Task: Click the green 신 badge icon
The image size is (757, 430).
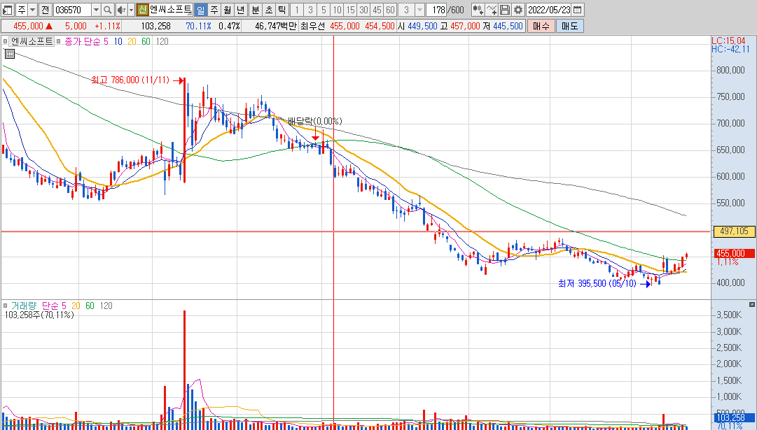Action: pyautogui.click(x=142, y=10)
